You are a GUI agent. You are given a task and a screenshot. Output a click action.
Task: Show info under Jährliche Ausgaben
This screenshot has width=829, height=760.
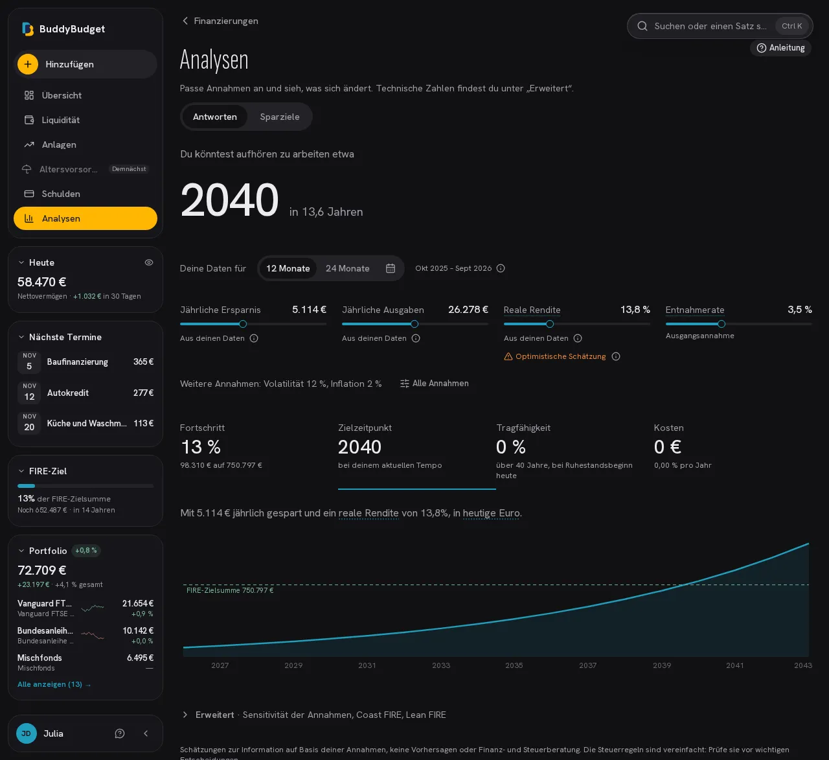[416, 338]
